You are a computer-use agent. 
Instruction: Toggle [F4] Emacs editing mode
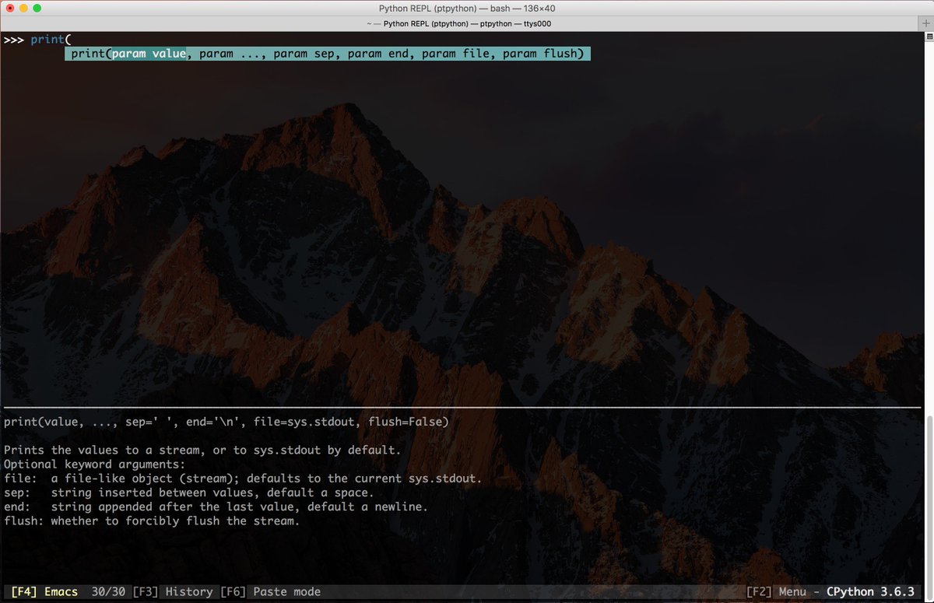(x=44, y=592)
